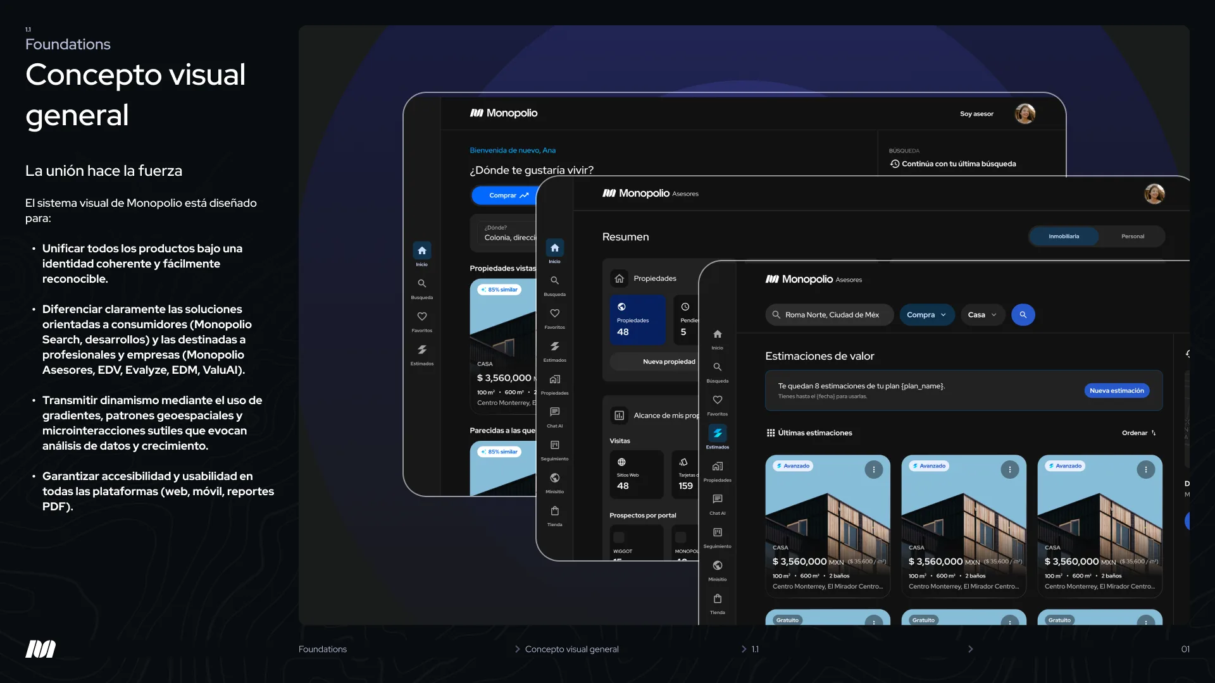The height and width of the screenshot is (683, 1215).
Task: Open the three-dot menu on leftmost Avanzado card
Action: pyautogui.click(x=873, y=469)
